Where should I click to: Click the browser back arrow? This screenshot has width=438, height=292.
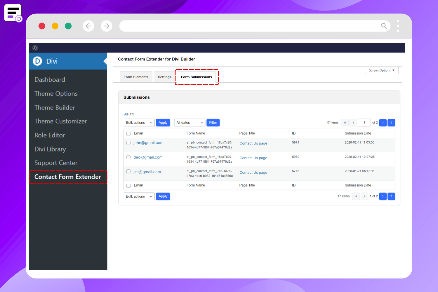(x=88, y=26)
